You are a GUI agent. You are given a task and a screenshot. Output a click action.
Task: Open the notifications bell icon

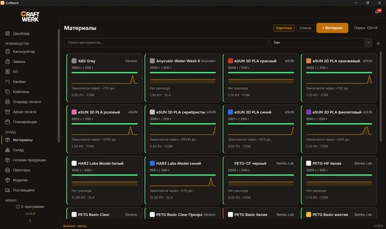377,12
